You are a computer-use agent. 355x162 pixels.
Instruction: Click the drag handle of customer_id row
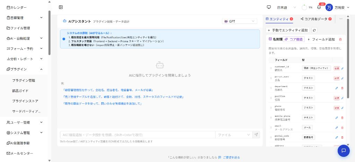point(271,68)
